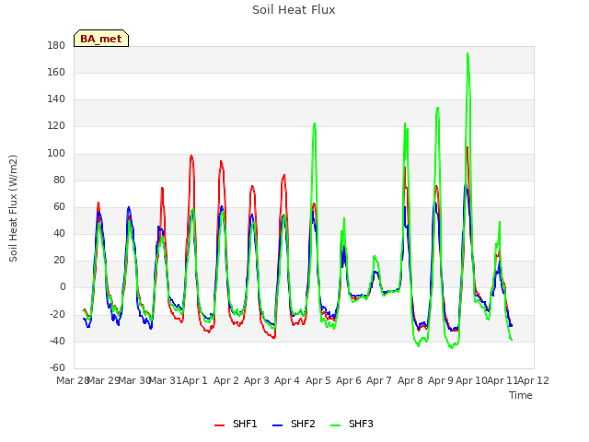Click the 180 y-axis tick label
Viewport: 589px width, 442px height.
tap(56, 45)
